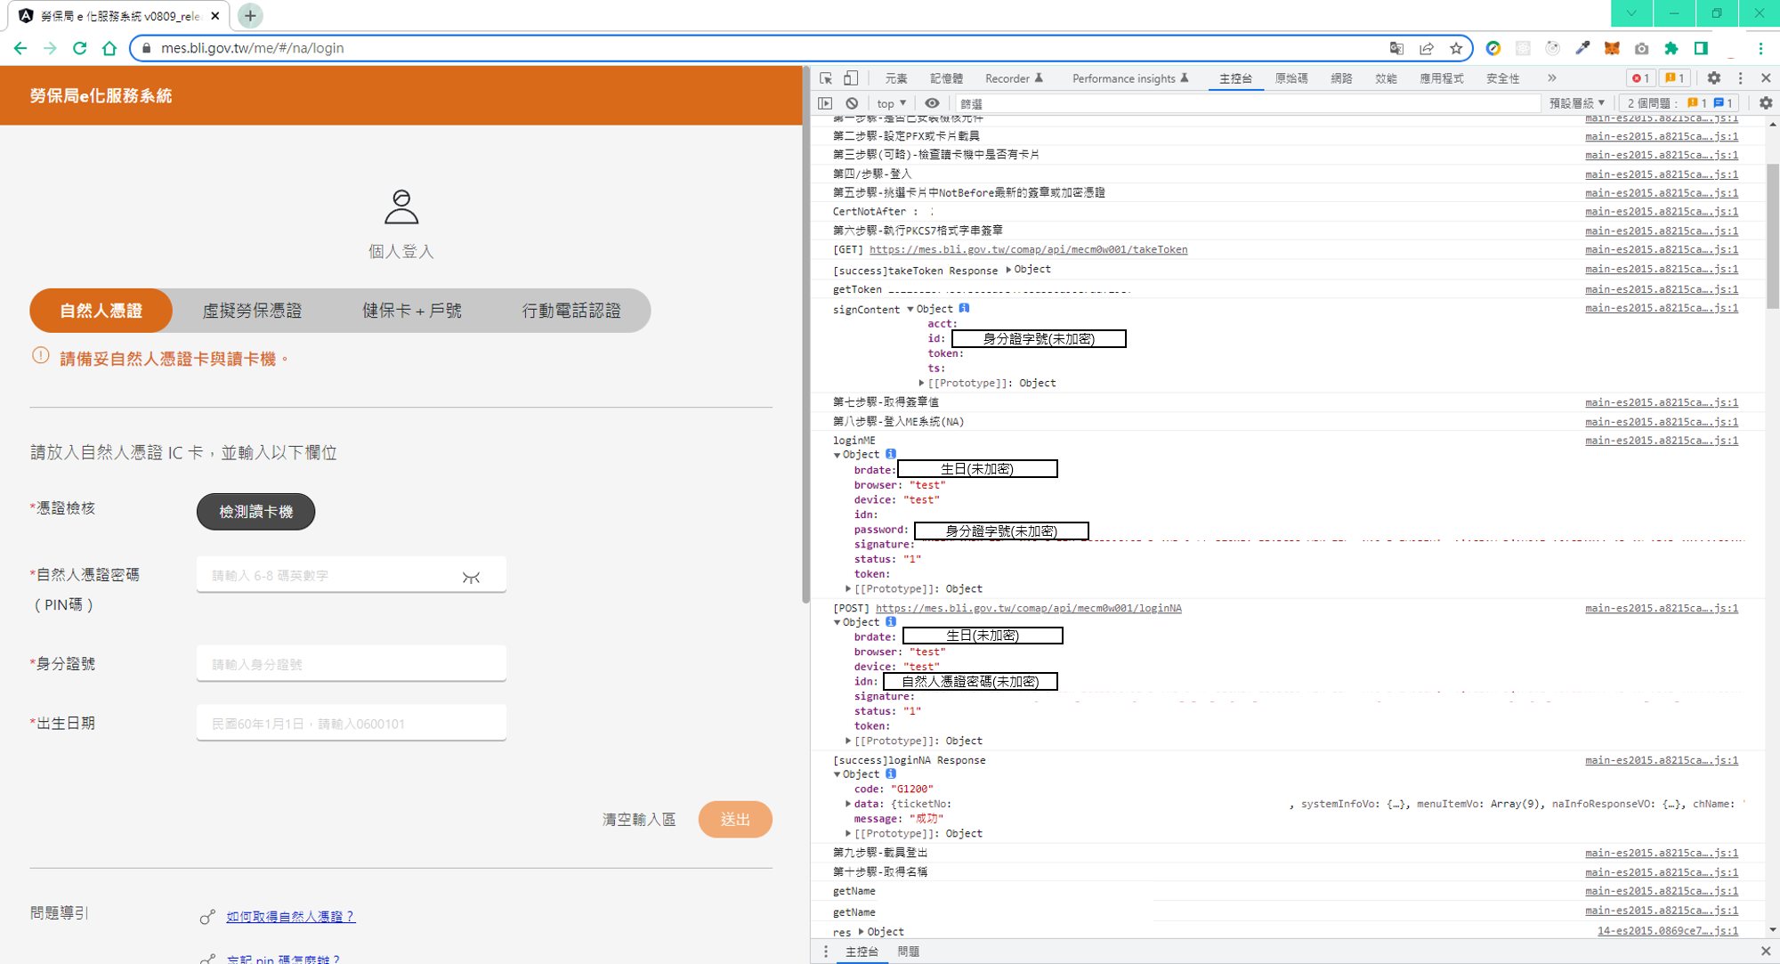Screen dimensions: 1780x964
Task: Click the 檢測讀卡機 button
Action: click(x=255, y=512)
